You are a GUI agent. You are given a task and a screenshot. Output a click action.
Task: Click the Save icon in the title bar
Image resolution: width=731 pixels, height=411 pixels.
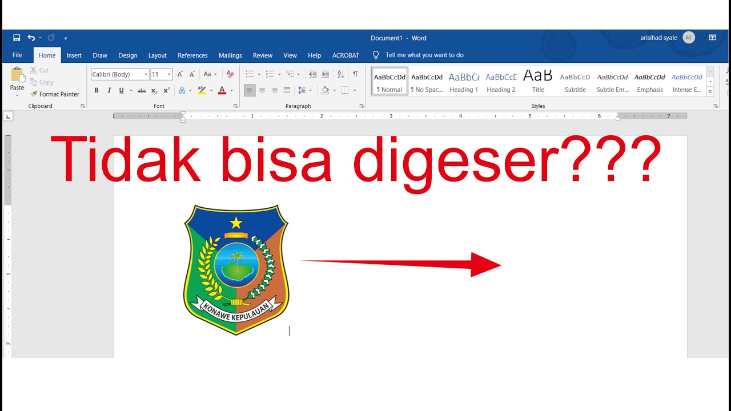17,38
